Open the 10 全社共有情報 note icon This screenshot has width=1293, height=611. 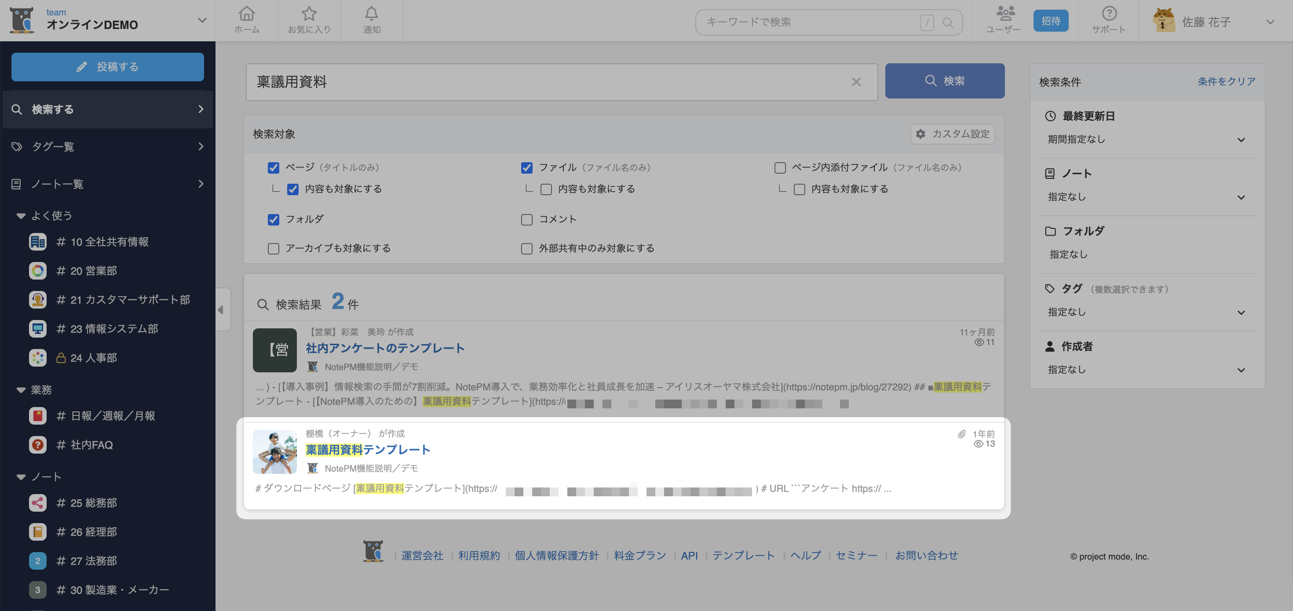38,242
